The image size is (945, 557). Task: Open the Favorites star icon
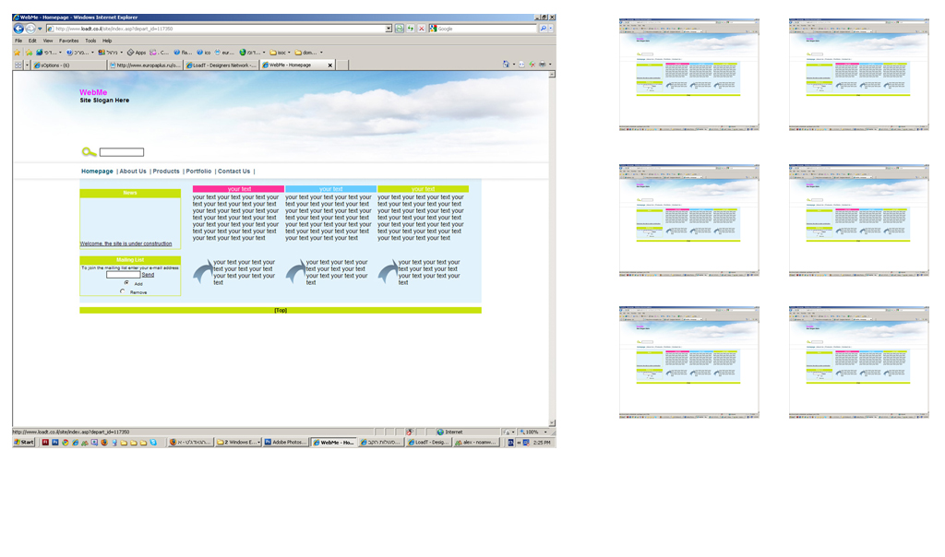coord(18,53)
